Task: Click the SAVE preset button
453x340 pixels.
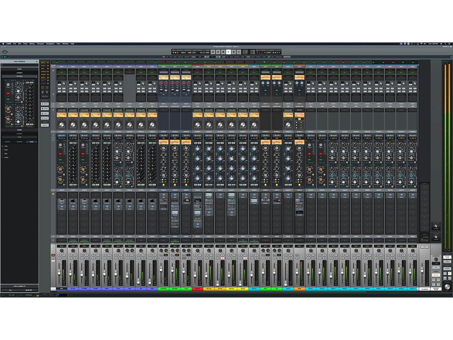Action: (x=31, y=142)
